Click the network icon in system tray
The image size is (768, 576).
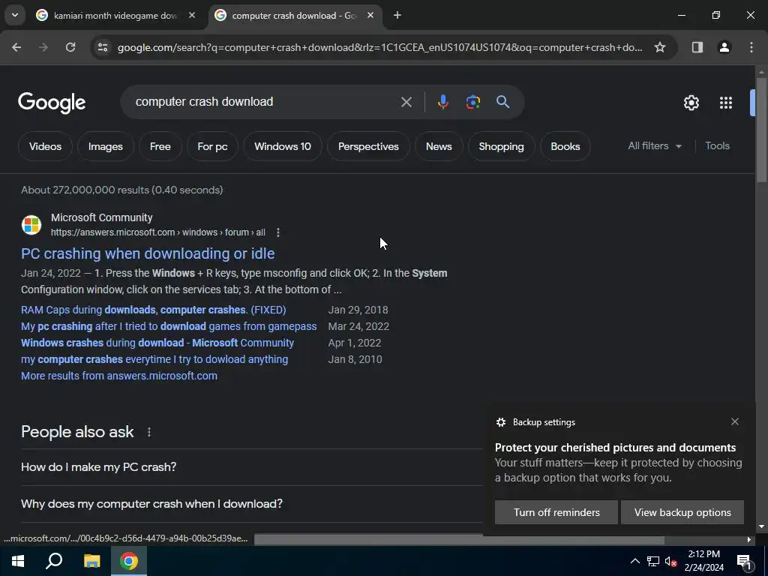(x=653, y=561)
